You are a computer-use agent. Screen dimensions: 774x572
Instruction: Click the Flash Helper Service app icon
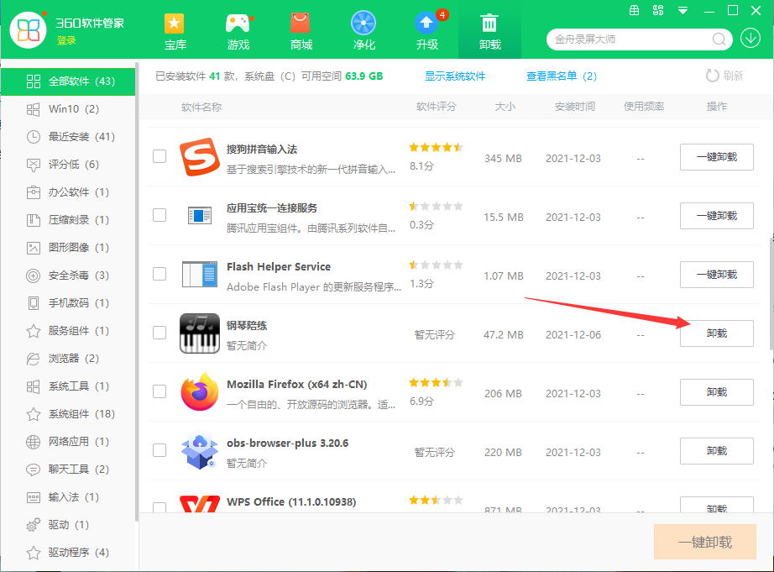click(200, 275)
